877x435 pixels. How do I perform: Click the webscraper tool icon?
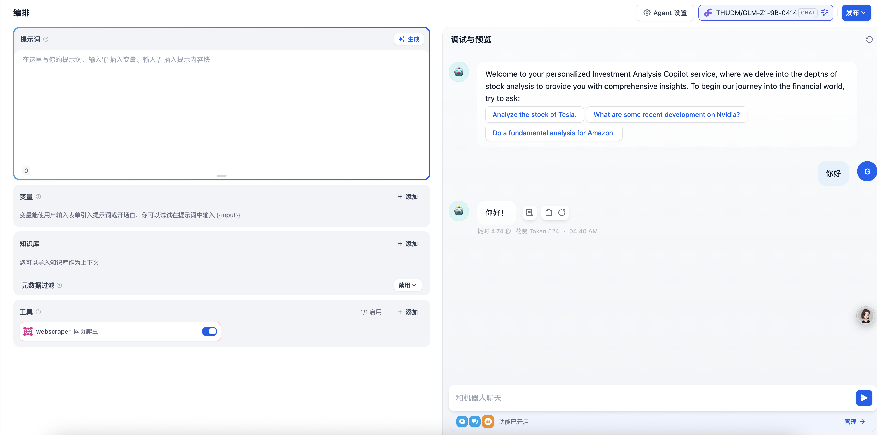(28, 331)
